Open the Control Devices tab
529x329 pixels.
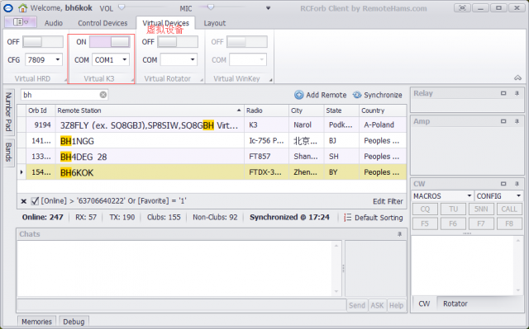(x=102, y=23)
